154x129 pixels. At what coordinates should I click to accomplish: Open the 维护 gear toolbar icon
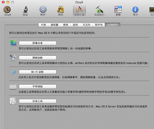[43, 10]
